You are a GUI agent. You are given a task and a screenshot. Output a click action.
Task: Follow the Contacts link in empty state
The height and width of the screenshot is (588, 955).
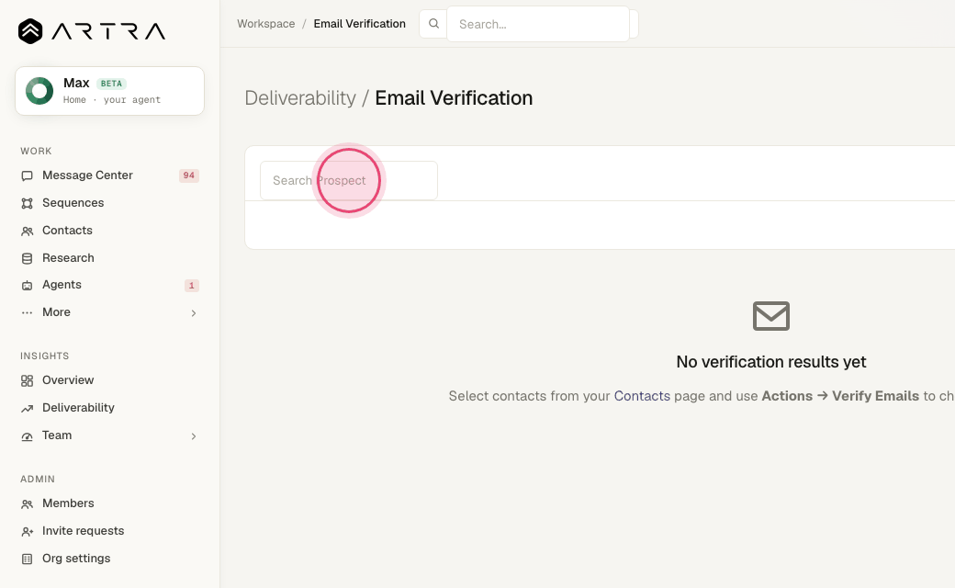[642, 396]
